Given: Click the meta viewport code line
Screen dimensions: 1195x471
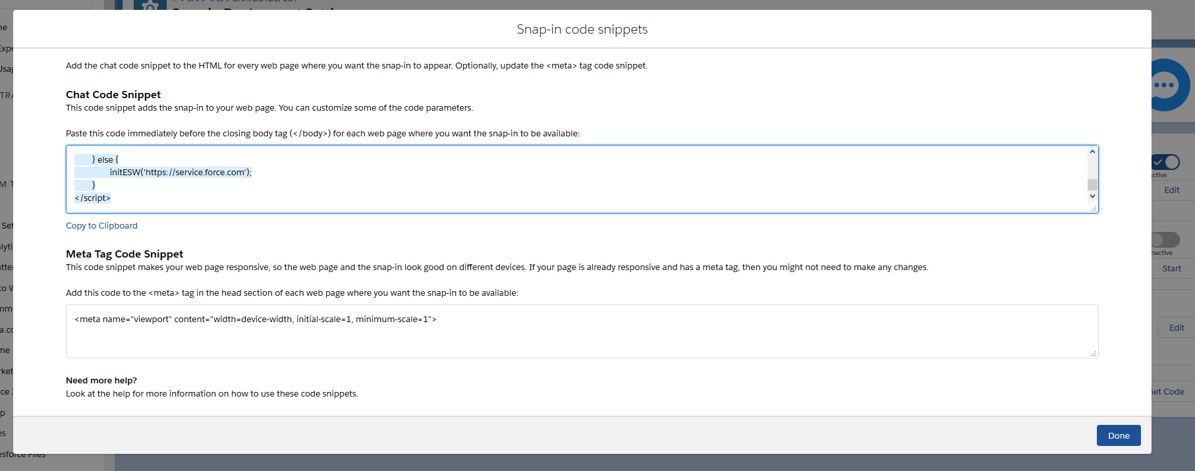Looking at the screenshot, I should click(256, 319).
